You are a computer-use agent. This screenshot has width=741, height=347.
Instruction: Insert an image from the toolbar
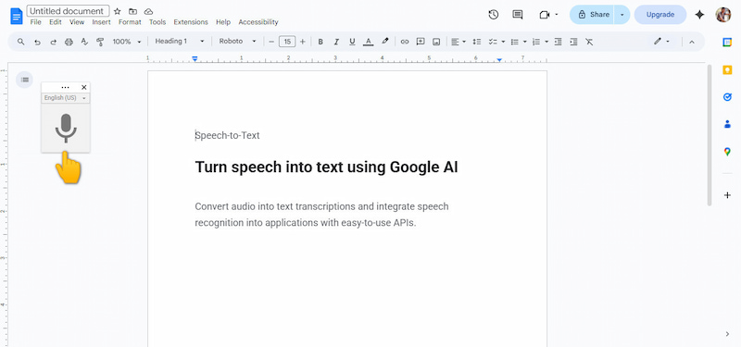coord(436,42)
